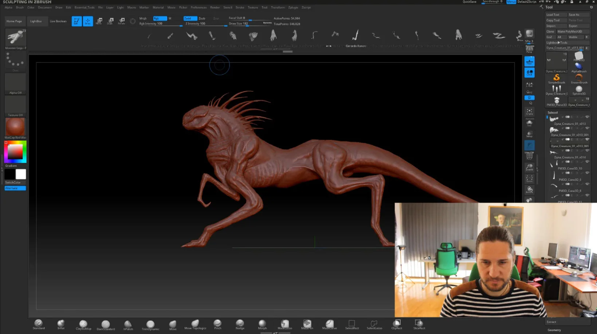Viewport: 597px width, 334px height.
Task: Select the MaskLasso brush
Action: pos(285,324)
